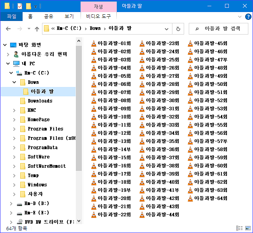The image size is (253, 233).
Task: Open the 파일 menu tab
Action: pos(11,16)
